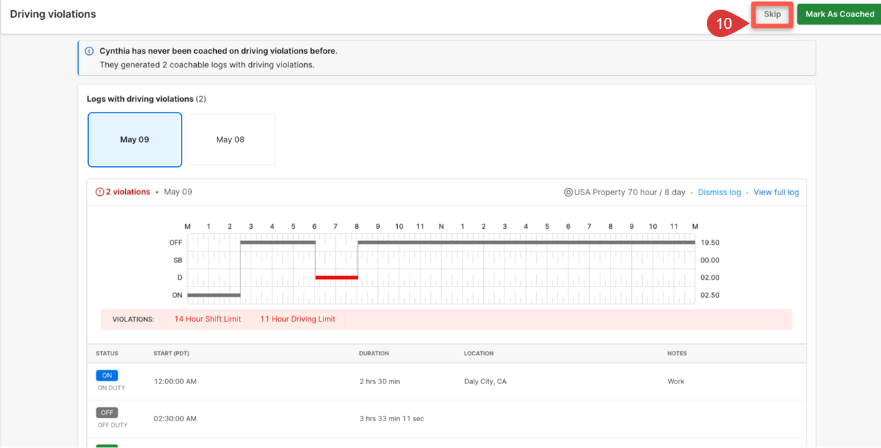Click the 12:00:00 AM start time
The image size is (881, 448).
coord(176,381)
